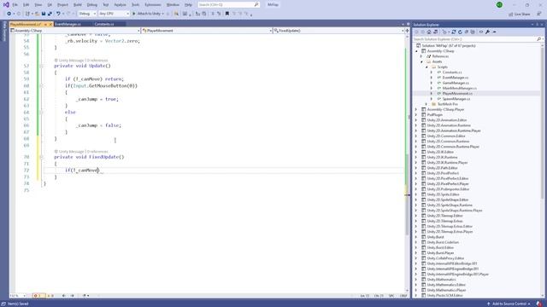Click the New Project toolbar icon
This screenshot has height=307, width=547.
[27, 14]
